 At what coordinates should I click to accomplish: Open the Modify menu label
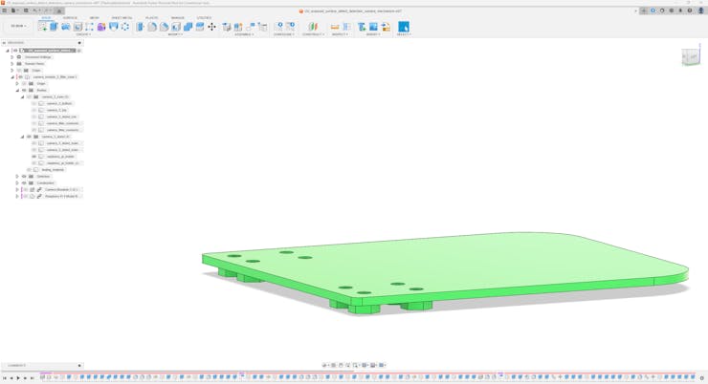(x=176, y=34)
